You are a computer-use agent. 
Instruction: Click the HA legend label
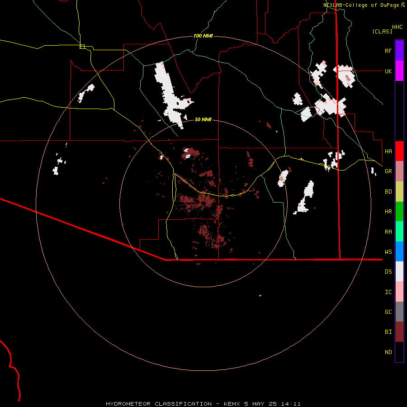pos(388,151)
